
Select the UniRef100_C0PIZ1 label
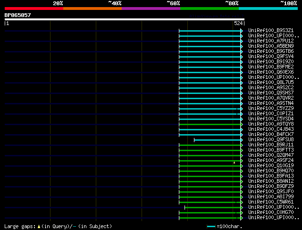click(x=271, y=113)
